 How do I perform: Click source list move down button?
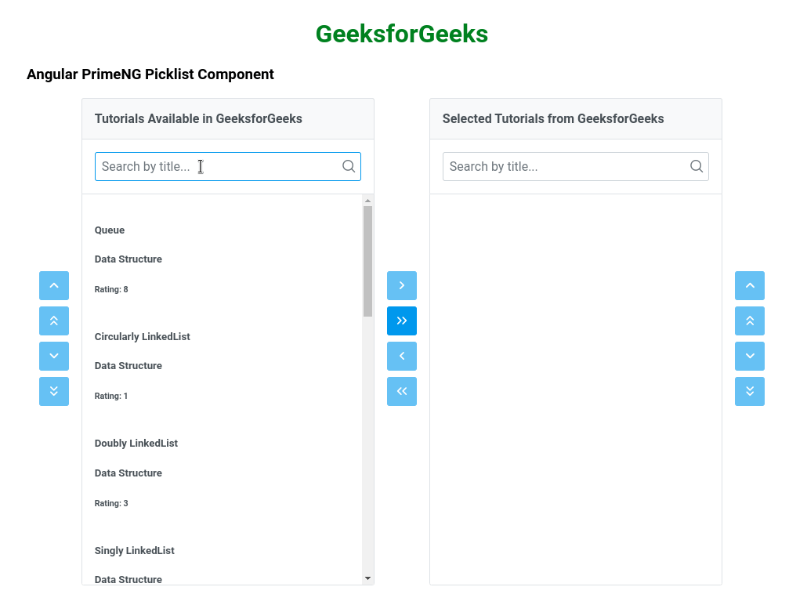pyautogui.click(x=54, y=356)
